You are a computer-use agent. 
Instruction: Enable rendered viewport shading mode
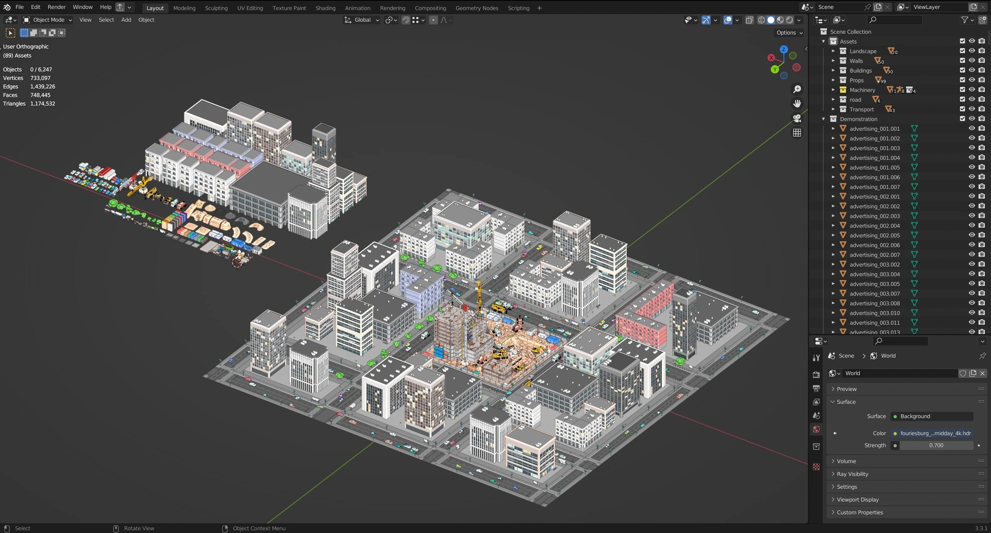point(789,20)
